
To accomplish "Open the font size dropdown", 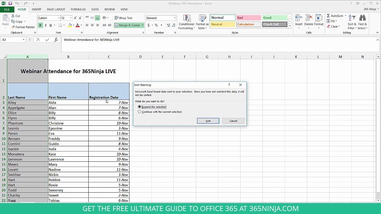I will [x=71, y=18].
